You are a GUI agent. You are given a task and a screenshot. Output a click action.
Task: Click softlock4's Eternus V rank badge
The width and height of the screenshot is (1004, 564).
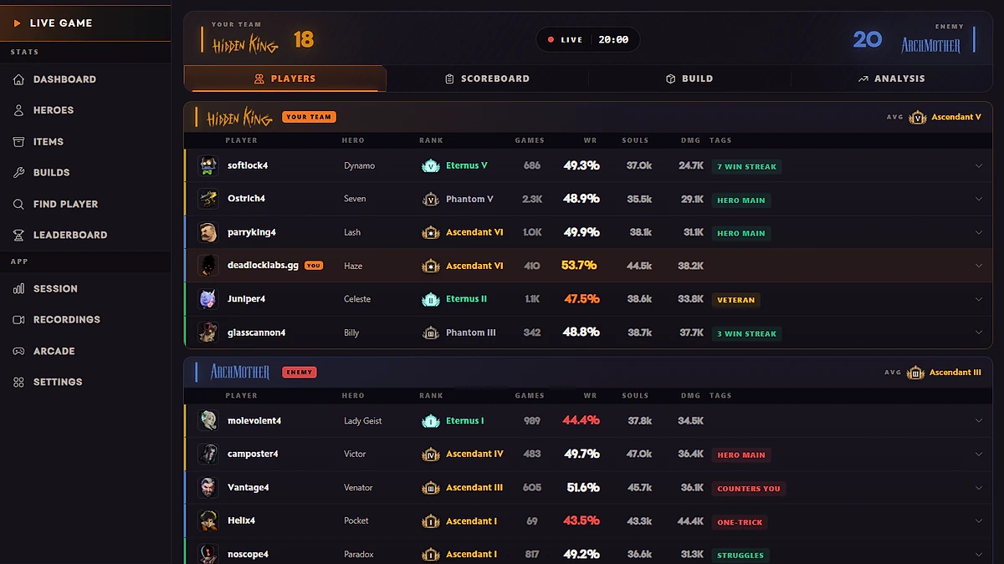pyautogui.click(x=430, y=165)
